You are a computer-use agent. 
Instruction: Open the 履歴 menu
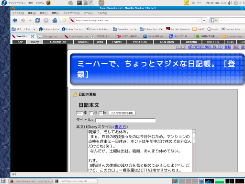tap(56, 13)
